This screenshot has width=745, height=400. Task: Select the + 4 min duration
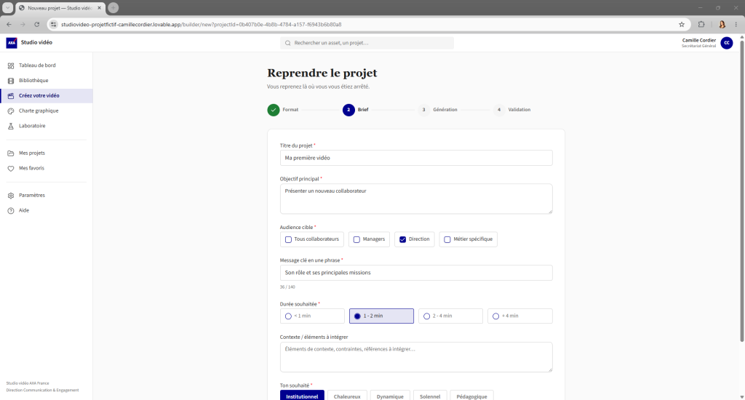click(x=519, y=316)
